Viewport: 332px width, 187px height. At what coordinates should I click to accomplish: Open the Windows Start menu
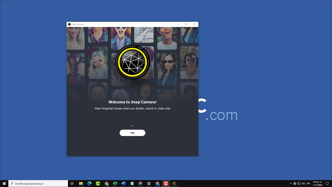[x=4, y=183]
